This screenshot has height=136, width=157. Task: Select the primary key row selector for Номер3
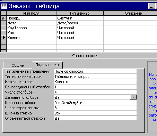point(3,18)
